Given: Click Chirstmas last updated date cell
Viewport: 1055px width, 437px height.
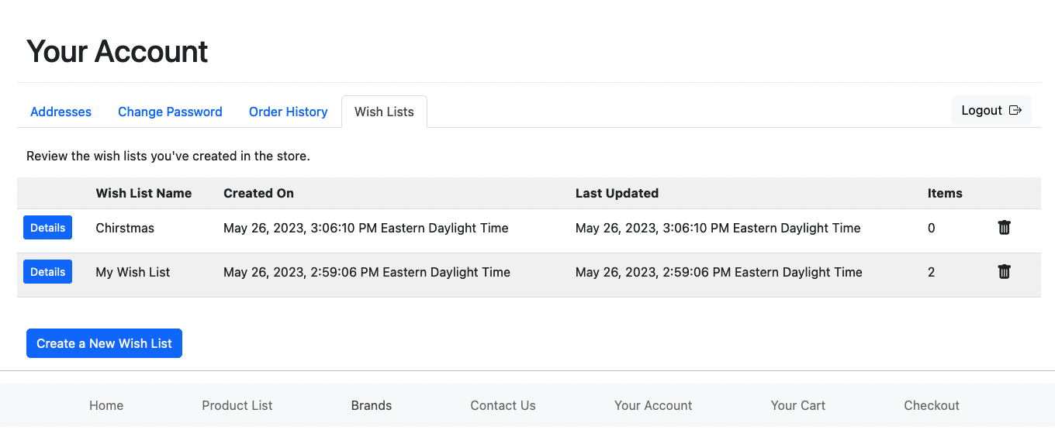Looking at the screenshot, I should (x=718, y=228).
